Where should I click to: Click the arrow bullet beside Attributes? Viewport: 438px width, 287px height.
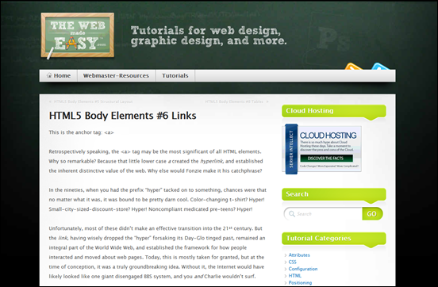tap(286, 255)
